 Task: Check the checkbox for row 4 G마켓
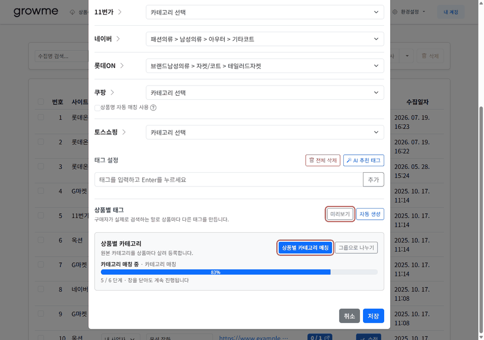(x=41, y=191)
